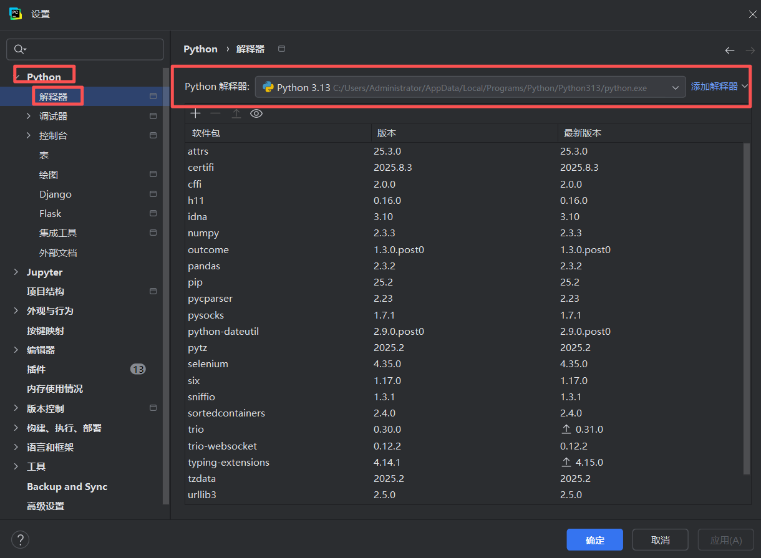Expand the 语言和框架 section

click(17, 447)
